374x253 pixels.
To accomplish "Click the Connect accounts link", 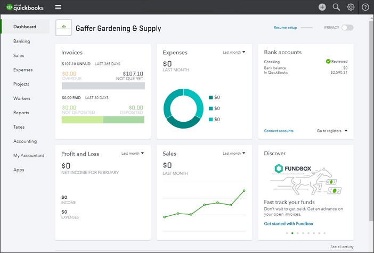I will click(279, 131).
